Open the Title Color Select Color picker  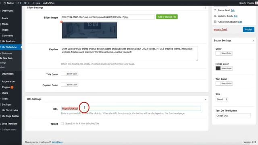[x=69, y=74]
